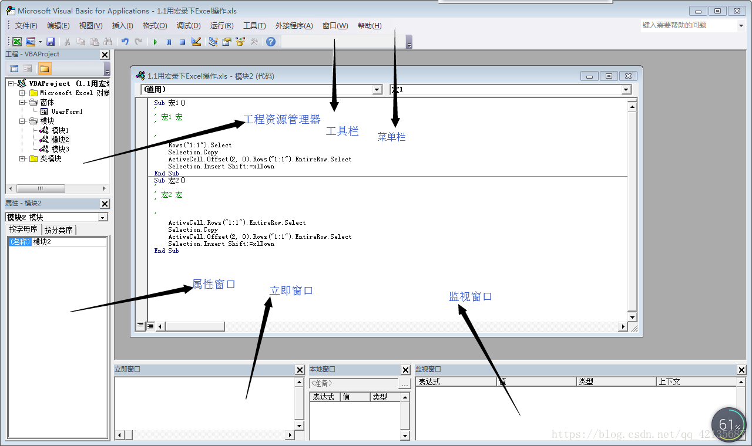Click the help question input box
Image resolution: width=752 pixels, height=446 pixels.
[687, 25]
